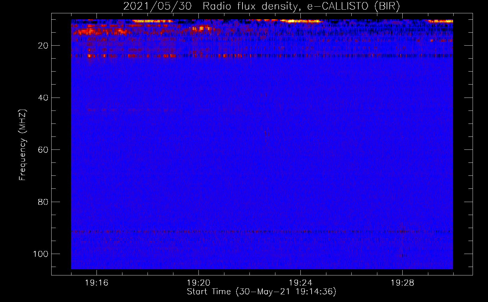This screenshot has width=488, height=302.
Task: Click the "Frequency (MHZ)" axis label
Action: (x=23, y=145)
